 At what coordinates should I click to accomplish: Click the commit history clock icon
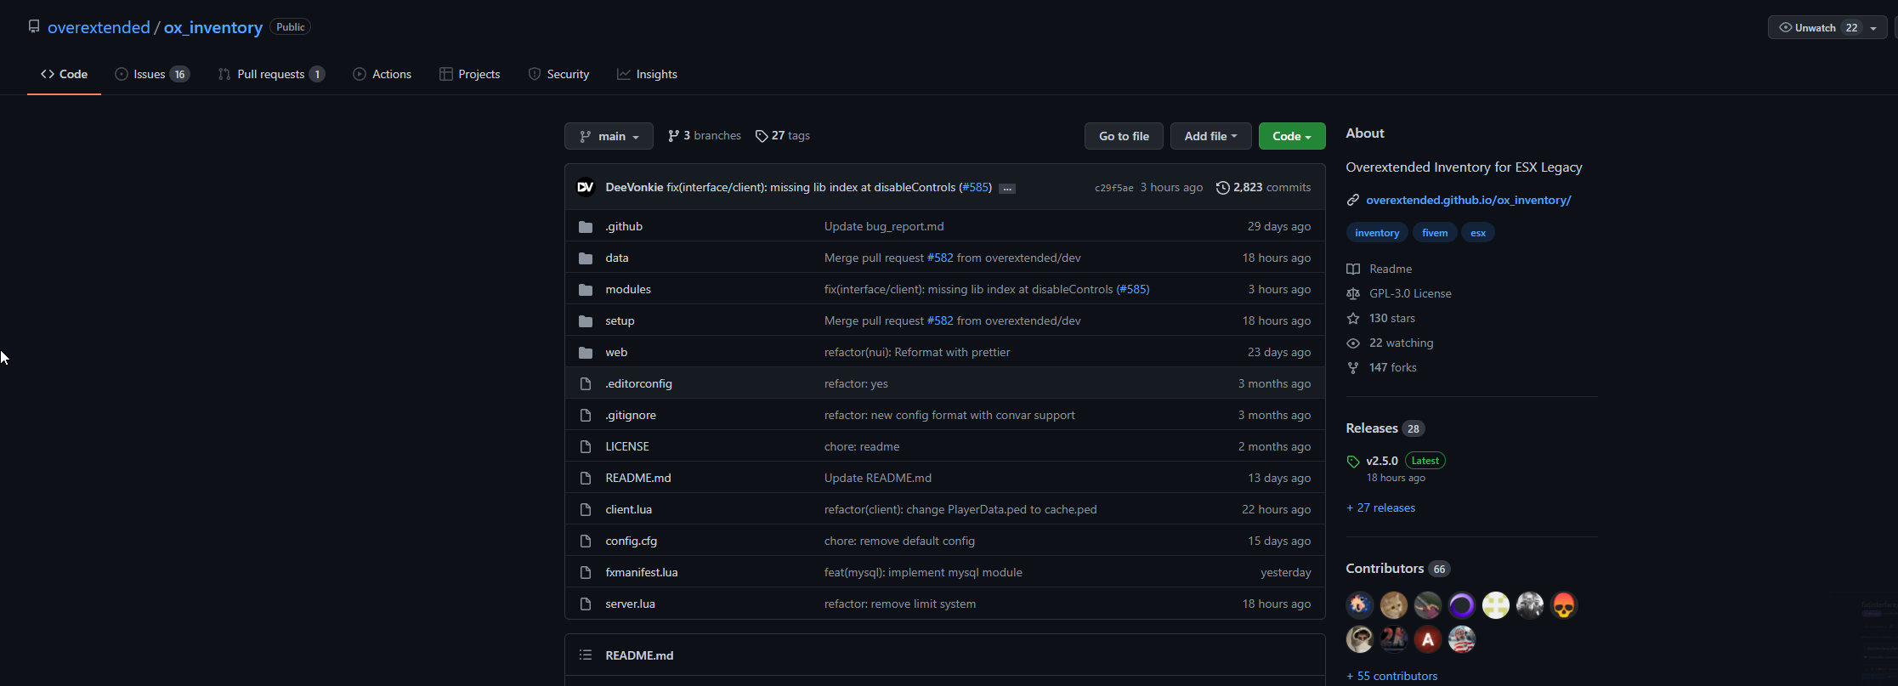click(1222, 188)
